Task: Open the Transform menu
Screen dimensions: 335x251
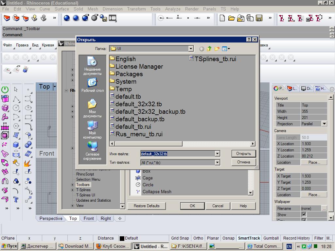Action: pos(136,9)
